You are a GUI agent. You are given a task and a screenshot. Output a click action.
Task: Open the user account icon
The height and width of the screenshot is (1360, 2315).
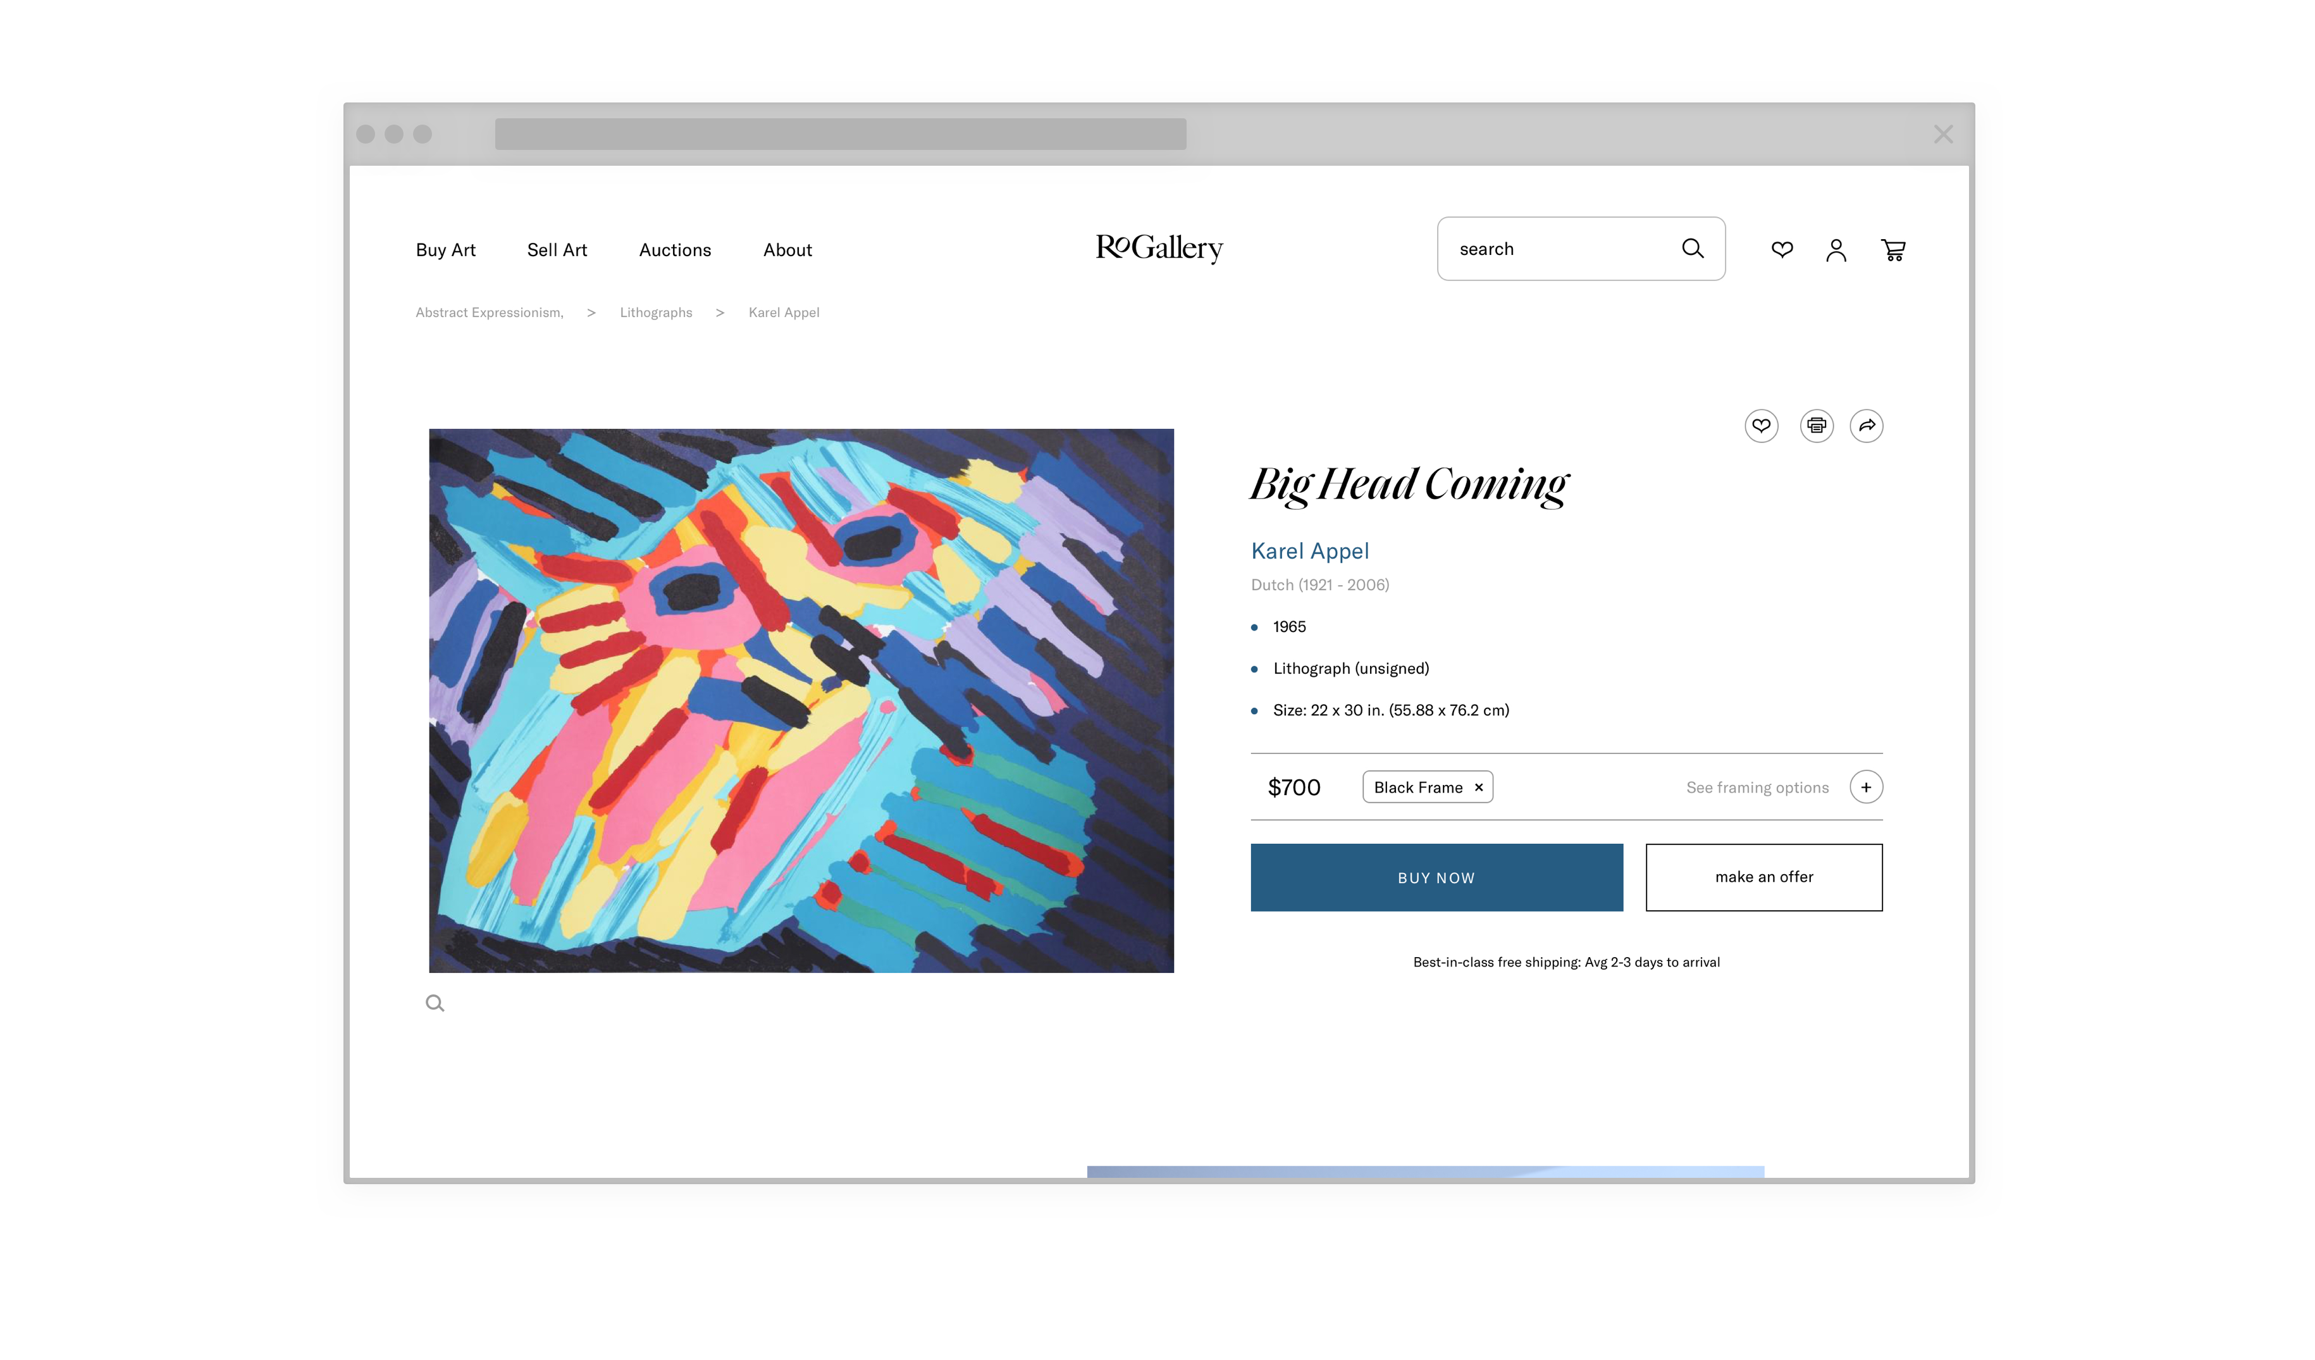tap(1836, 250)
